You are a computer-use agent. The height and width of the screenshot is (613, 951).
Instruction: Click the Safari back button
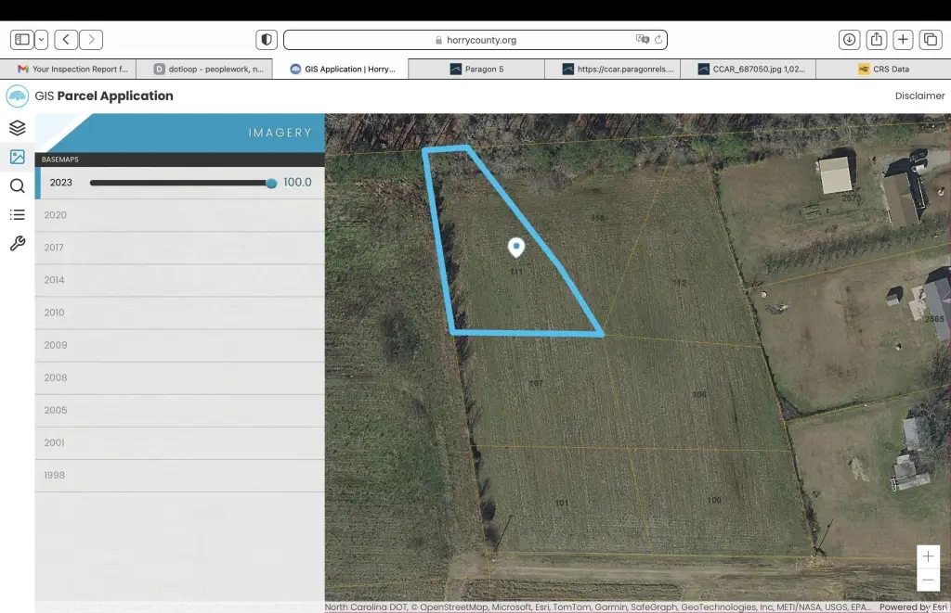66,40
